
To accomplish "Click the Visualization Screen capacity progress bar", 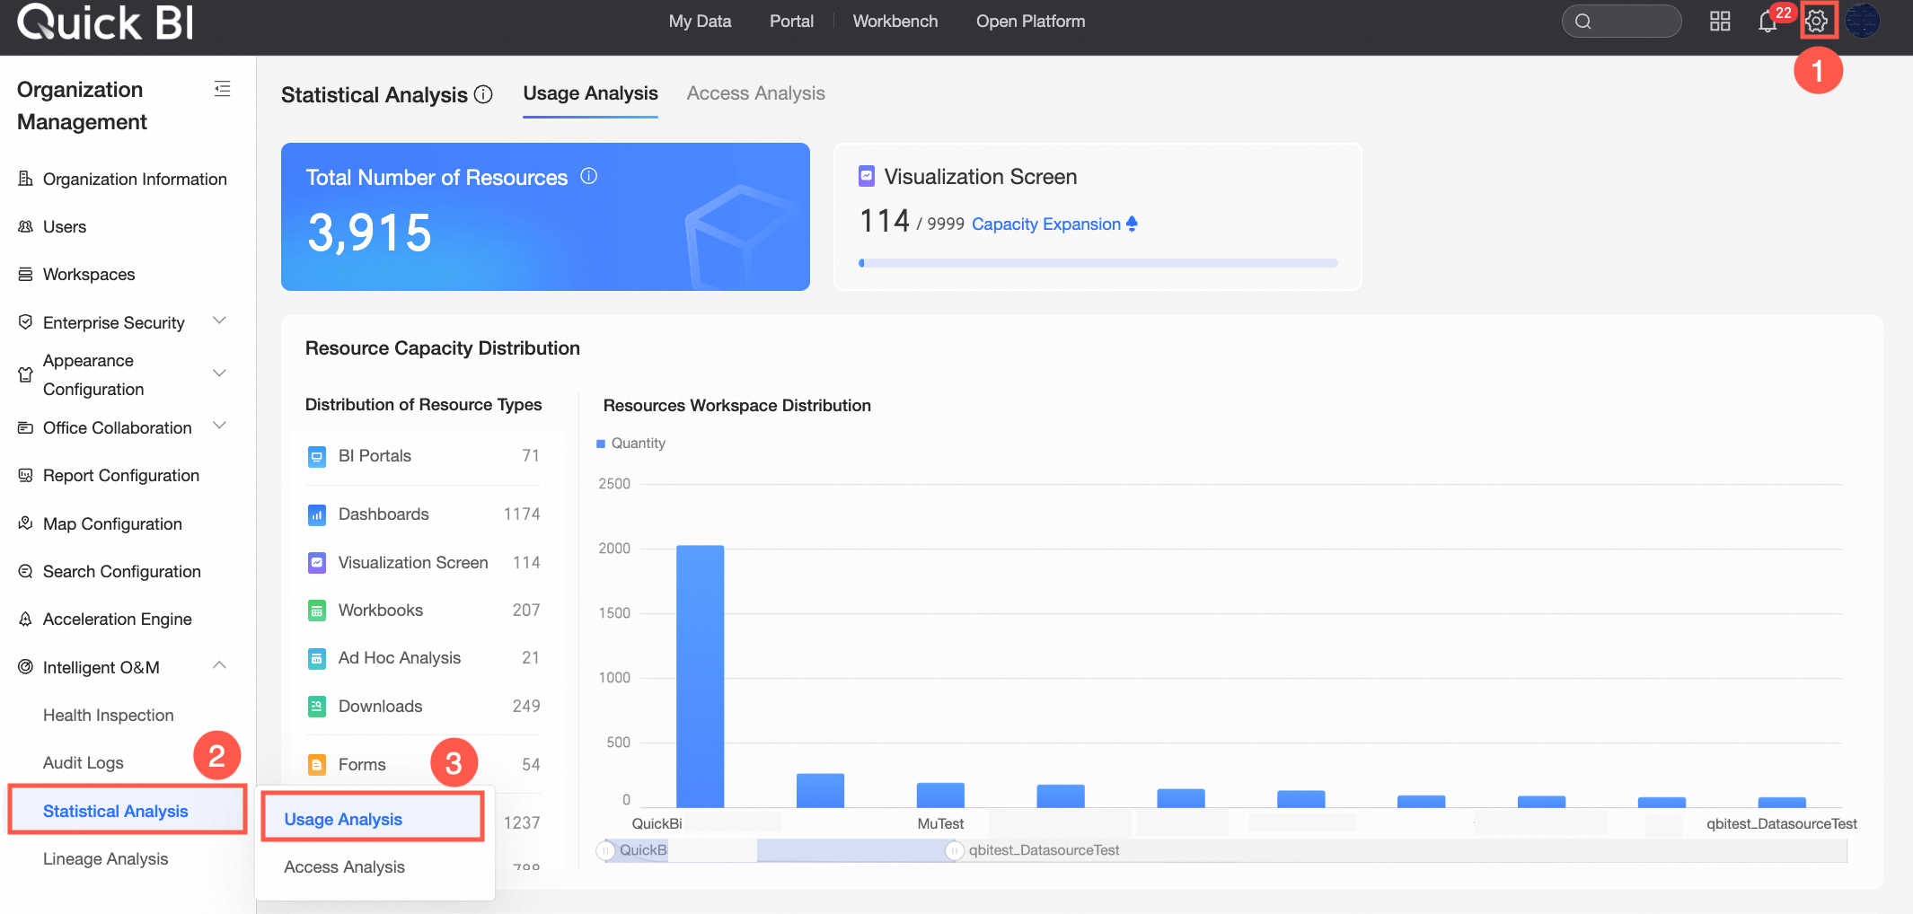I will pos(1098,263).
